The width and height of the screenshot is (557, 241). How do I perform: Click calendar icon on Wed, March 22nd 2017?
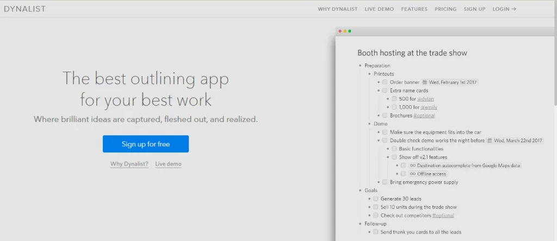pyautogui.click(x=490, y=141)
